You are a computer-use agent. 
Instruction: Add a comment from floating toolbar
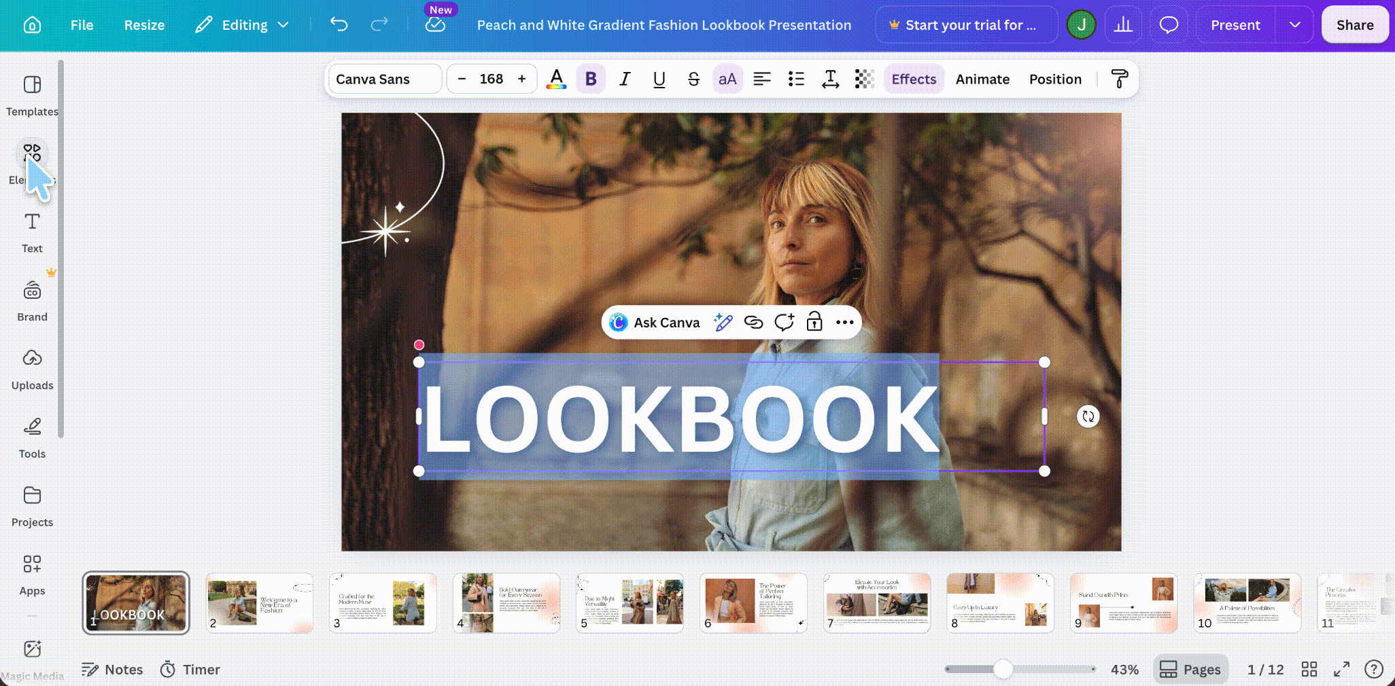click(784, 323)
